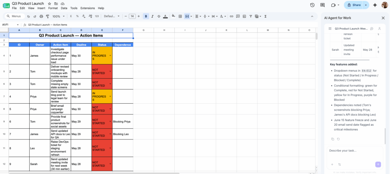Screen dimensions: 390x174
Task: Open the Data menu
Action: click(64, 8)
